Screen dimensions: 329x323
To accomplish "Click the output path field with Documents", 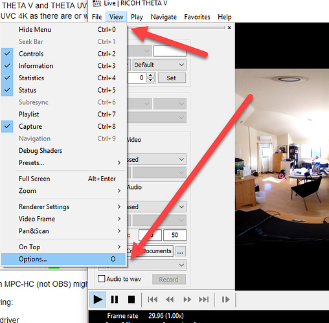I will pos(150,251).
